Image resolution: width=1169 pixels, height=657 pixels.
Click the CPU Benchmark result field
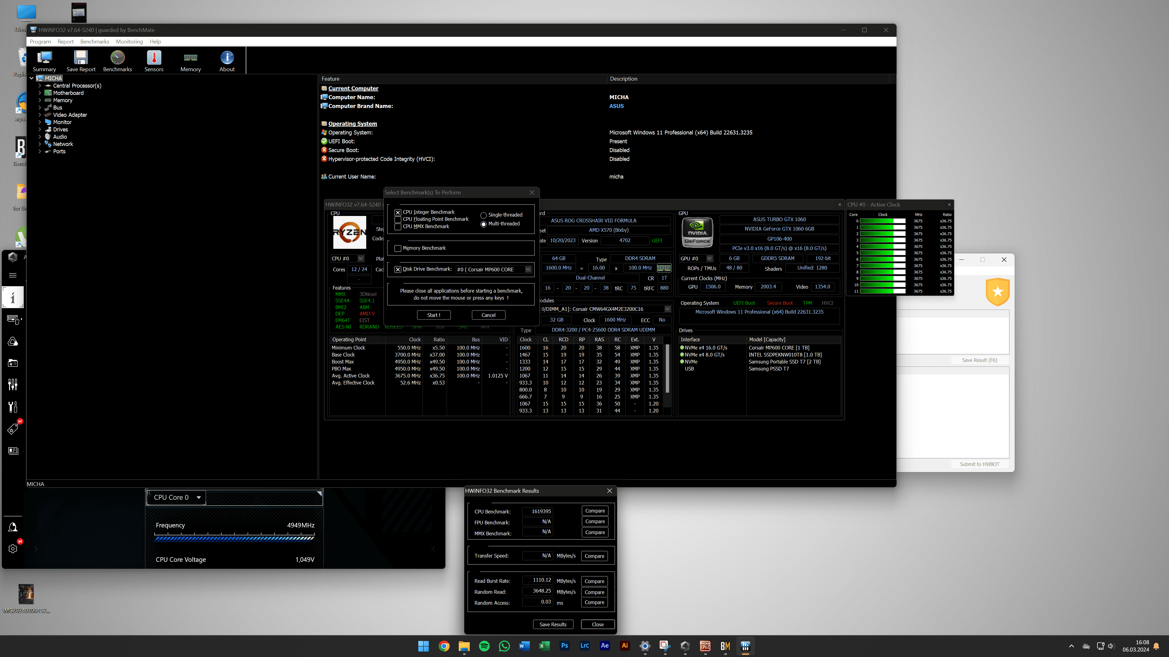[x=537, y=511]
